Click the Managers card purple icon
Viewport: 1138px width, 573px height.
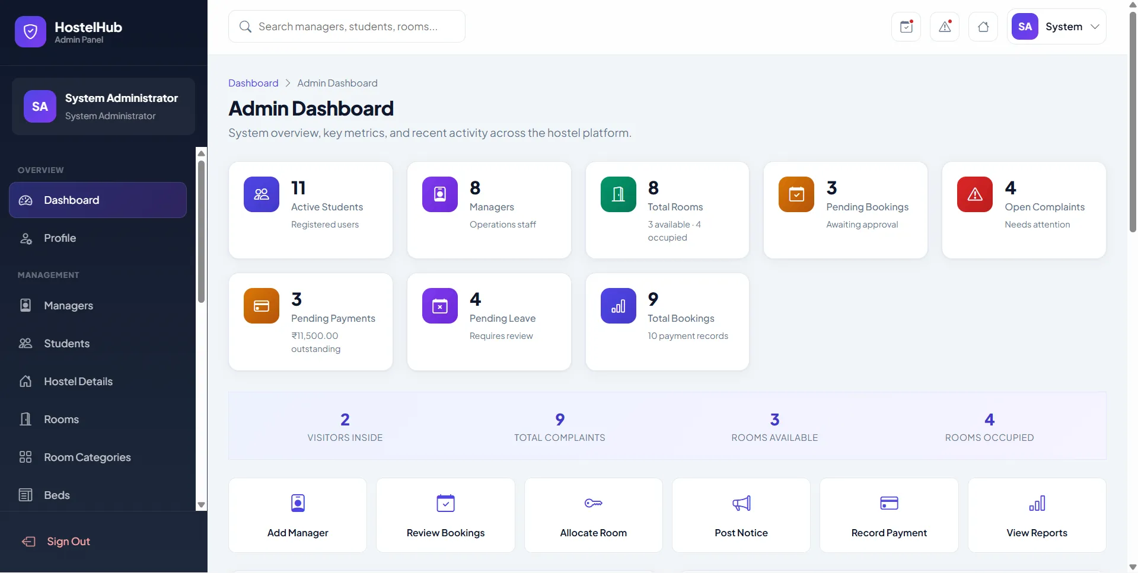coord(440,194)
